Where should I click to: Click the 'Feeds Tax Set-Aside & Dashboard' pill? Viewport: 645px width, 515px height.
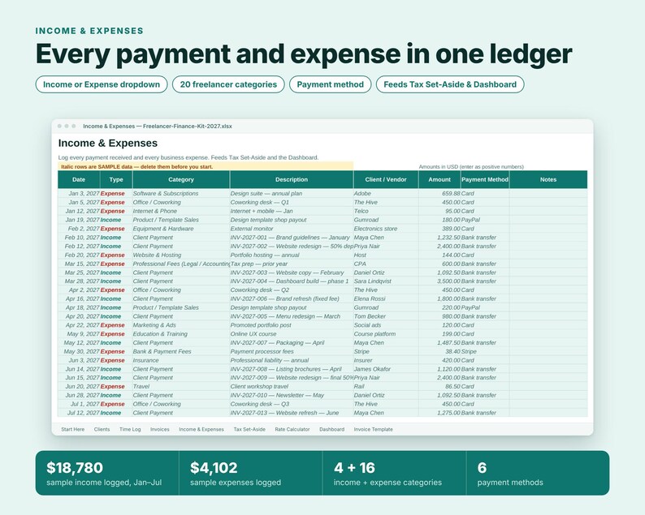click(x=450, y=84)
